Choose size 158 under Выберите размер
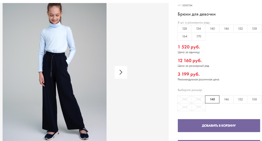 [x=254, y=99]
